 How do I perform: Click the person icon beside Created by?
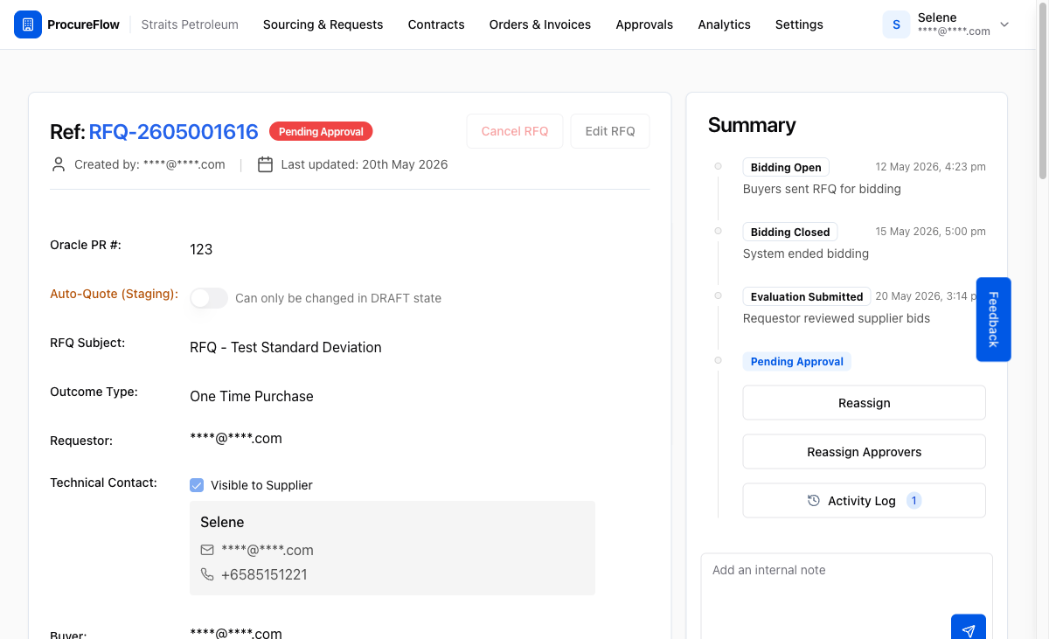coord(59,164)
